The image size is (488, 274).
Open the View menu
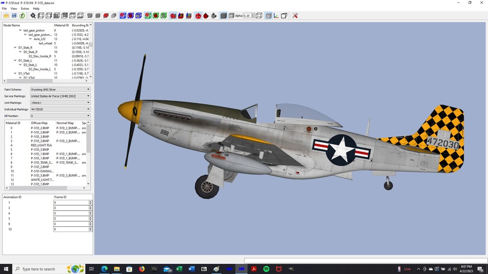click(14, 9)
